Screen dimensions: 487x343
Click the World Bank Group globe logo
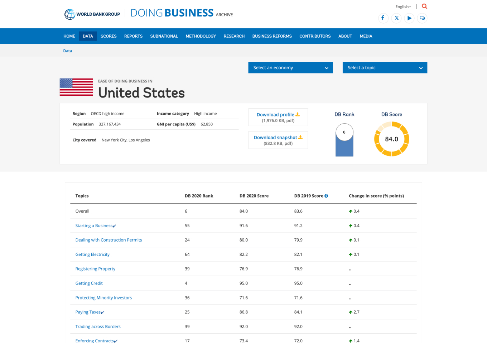(69, 14)
